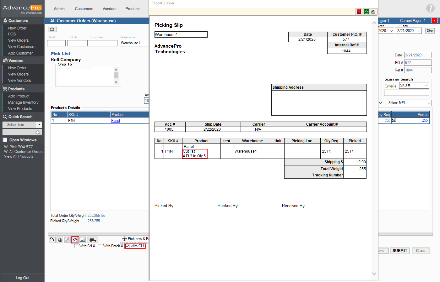Image resolution: width=440 pixels, height=282 pixels.
Task: Click the Scanner Search text field
Action: [x=406, y=93]
